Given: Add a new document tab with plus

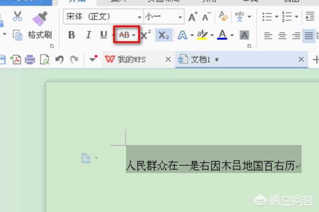Looking at the screenshot, I should coord(316,60).
